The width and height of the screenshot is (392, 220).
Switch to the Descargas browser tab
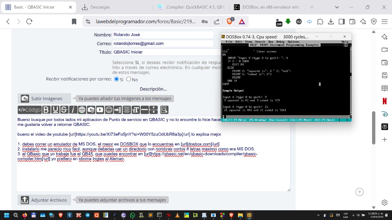point(115,7)
